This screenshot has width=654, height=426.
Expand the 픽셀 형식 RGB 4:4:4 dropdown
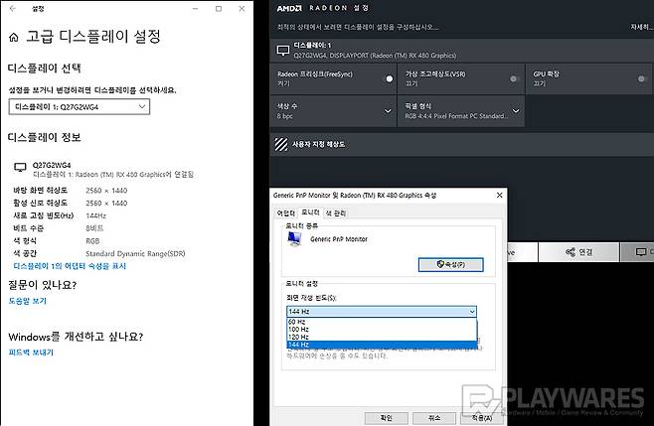(515, 111)
